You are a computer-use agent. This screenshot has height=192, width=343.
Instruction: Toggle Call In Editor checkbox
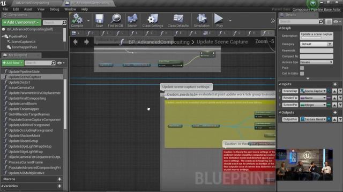click(302, 74)
